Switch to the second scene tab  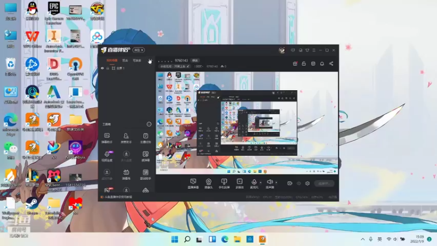(125, 60)
